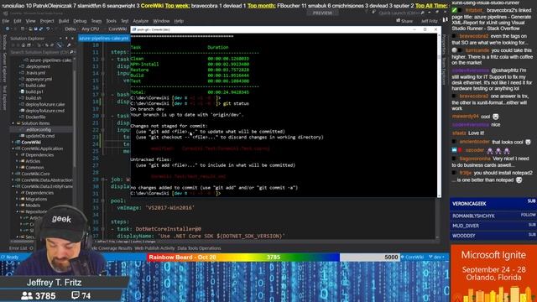Screen dimensions: 537x302
Task: Open the Any CPU platform dropdown
Action: click(91, 29)
